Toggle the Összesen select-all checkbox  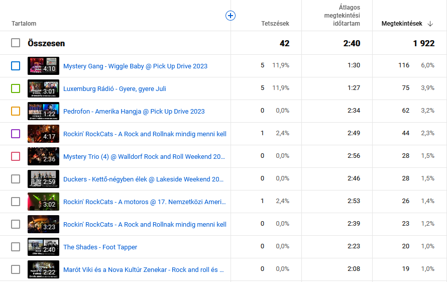coord(16,43)
